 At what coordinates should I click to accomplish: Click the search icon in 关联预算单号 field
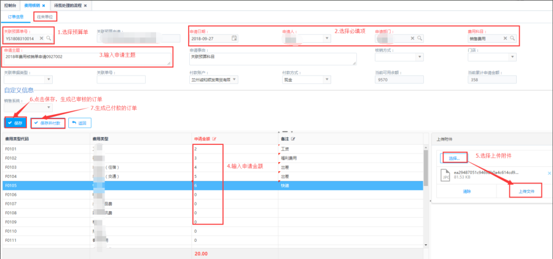[49, 38]
